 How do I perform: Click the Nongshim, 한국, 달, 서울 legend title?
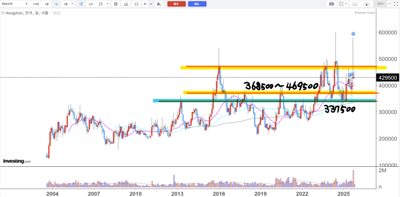(27, 13)
